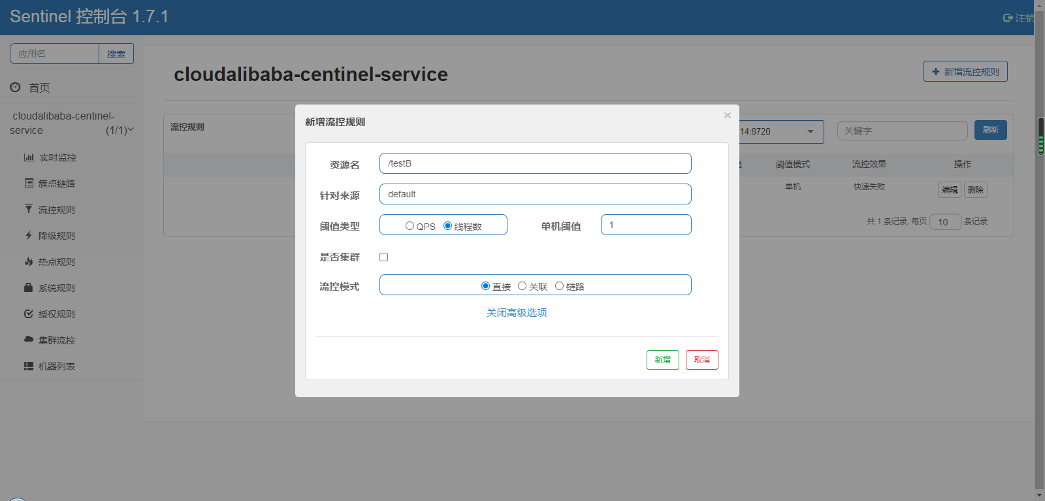Click the 编辑 button in rule row
Image resolution: width=1045 pixels, height=501 pixels.
coord(950,189)
